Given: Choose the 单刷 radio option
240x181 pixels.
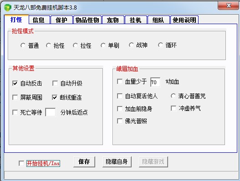Looking at the screenshot, I should tap(103, 45).
